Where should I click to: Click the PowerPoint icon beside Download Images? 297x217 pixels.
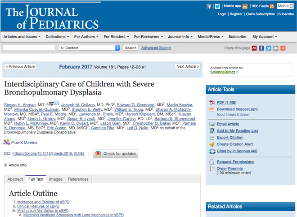(212, 109)
